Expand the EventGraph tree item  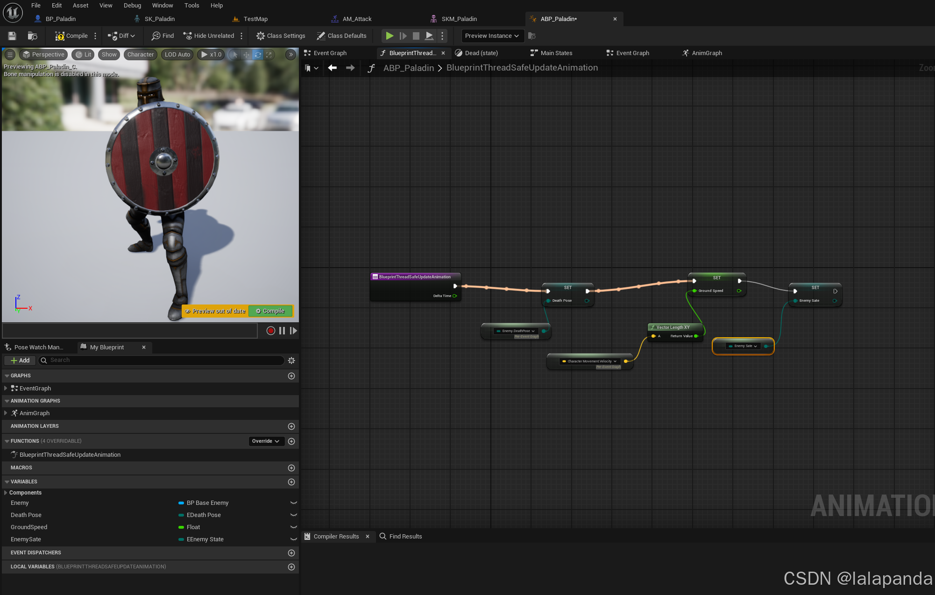point(6,388)
